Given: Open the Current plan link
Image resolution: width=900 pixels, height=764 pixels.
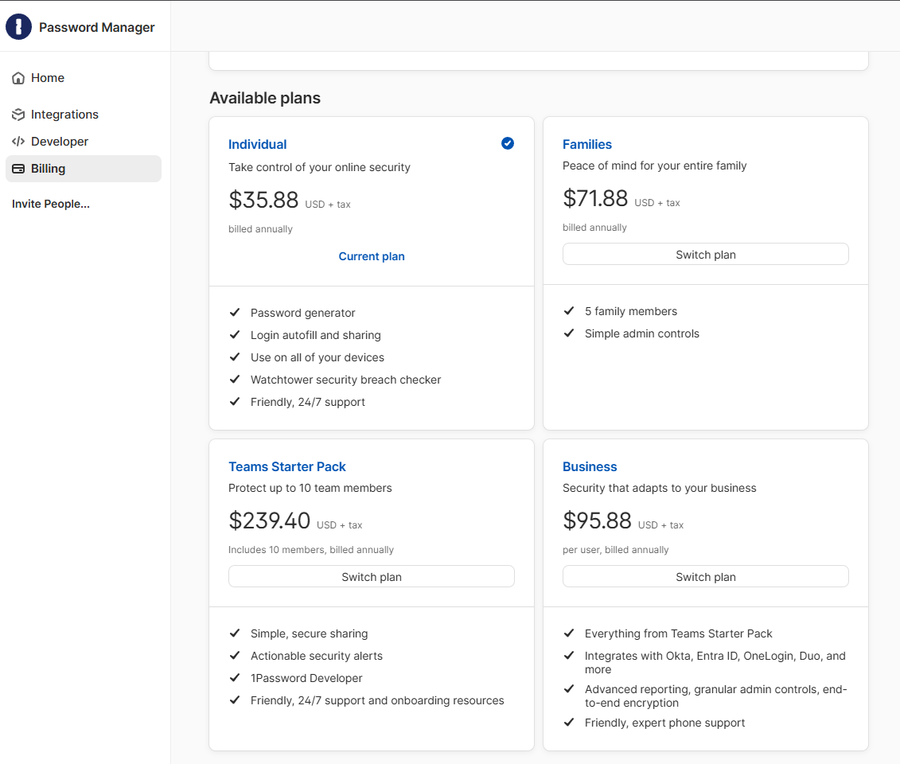Looking at the screenshot, I should (x=371, y=255).
